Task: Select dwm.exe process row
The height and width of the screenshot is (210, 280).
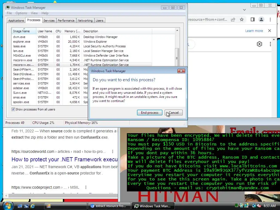Action: click(x=82, y=37)
